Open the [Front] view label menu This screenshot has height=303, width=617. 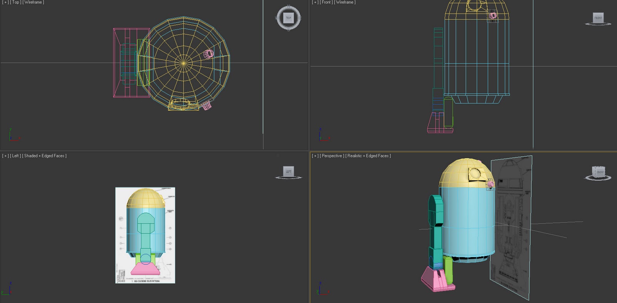pyautogui.click(x=326, y=2)
